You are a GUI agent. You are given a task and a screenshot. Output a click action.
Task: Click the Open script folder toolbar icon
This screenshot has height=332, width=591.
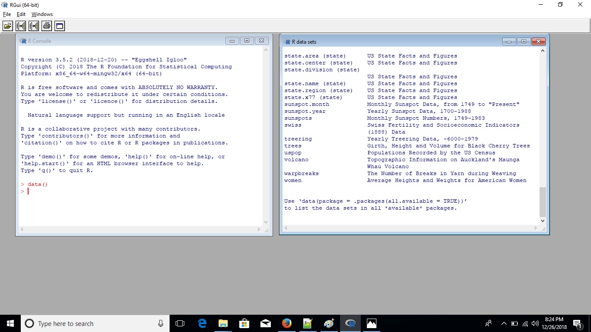8,26
